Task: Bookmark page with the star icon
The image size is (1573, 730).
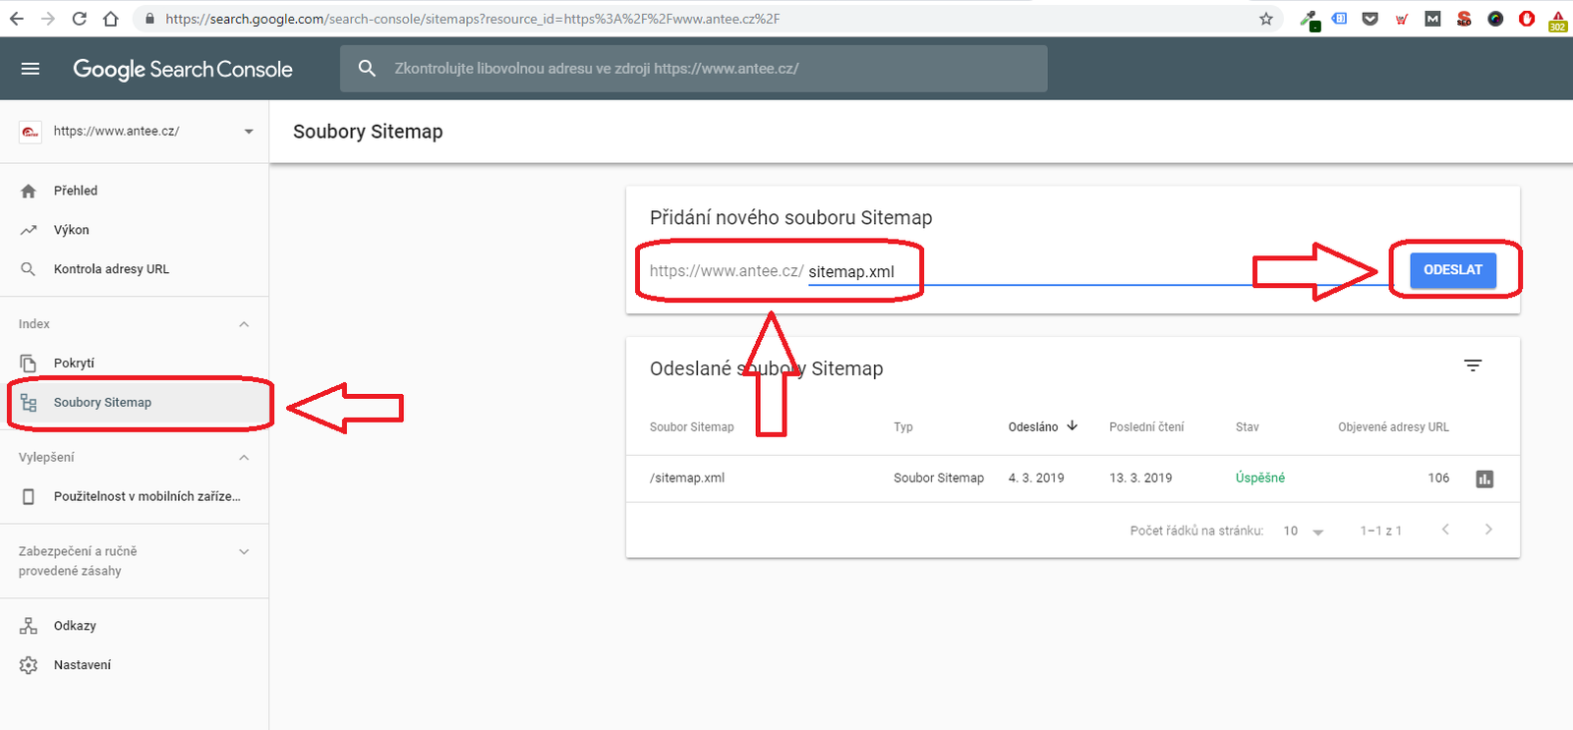Action: tap(1266, 19)
